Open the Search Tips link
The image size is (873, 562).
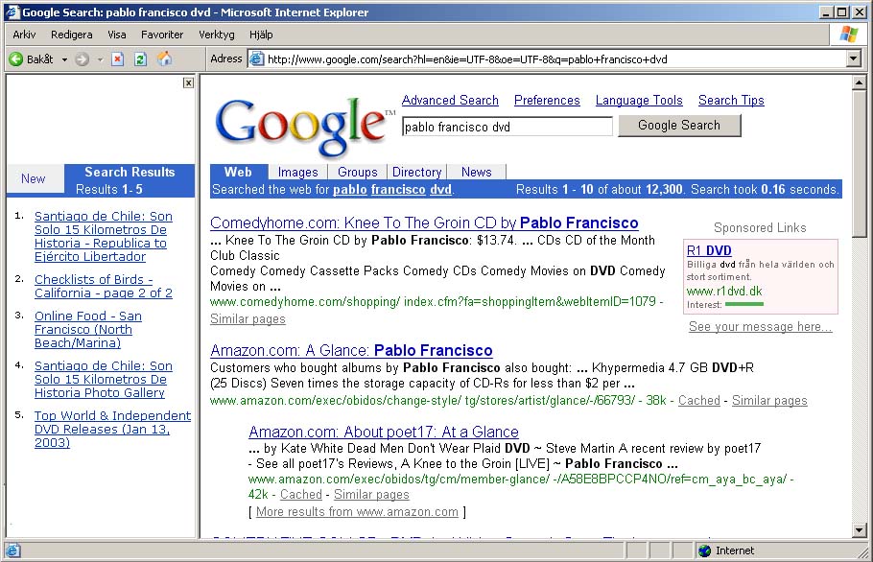pos(731,100)
